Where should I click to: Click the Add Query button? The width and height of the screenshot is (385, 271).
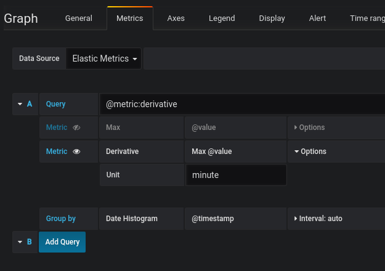[x=62, y=242]
